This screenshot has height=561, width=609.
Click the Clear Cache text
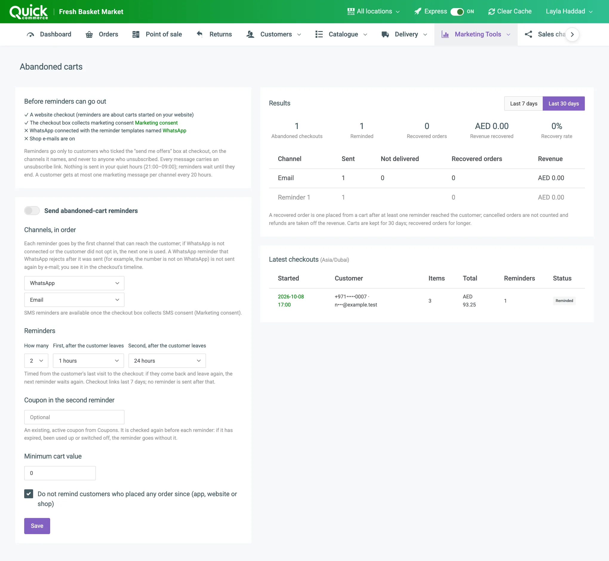[x=514, y=12]
